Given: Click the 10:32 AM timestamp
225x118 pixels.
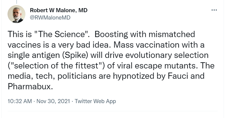Looking at the screenshot, I should [19, 101].
